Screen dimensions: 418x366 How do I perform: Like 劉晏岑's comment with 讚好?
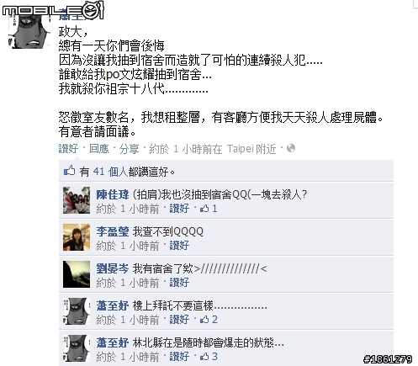pos(179,283)
